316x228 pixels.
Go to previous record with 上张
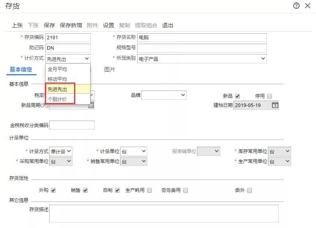tap(17, 25)
